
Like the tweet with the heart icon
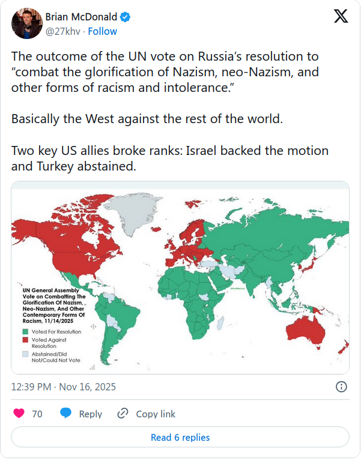coord(20,414)
